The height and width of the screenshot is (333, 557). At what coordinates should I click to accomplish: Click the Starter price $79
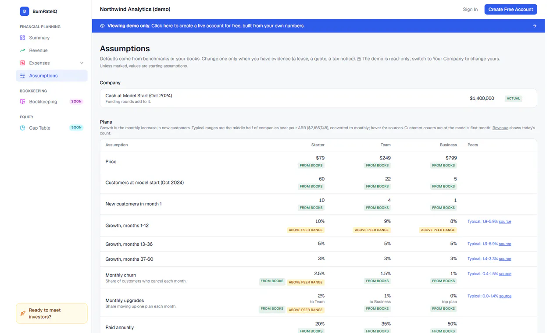320,158
